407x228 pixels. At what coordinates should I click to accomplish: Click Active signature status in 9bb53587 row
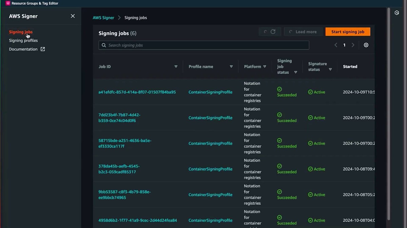[x=316, y=195]
